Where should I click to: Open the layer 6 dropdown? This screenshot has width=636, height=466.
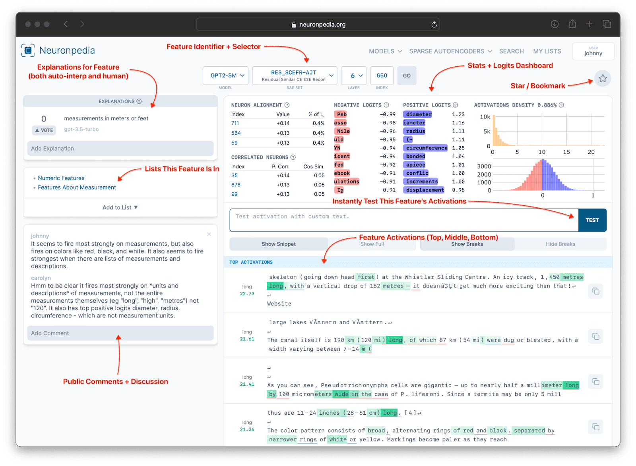354,75
